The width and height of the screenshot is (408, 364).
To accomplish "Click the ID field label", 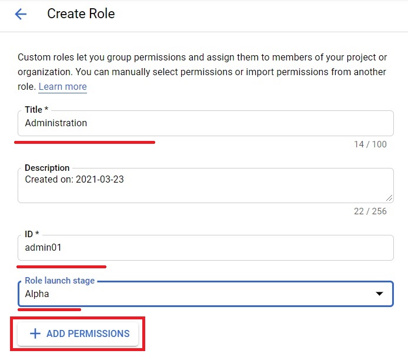I will pyautogui.click(x=32, y=234).
